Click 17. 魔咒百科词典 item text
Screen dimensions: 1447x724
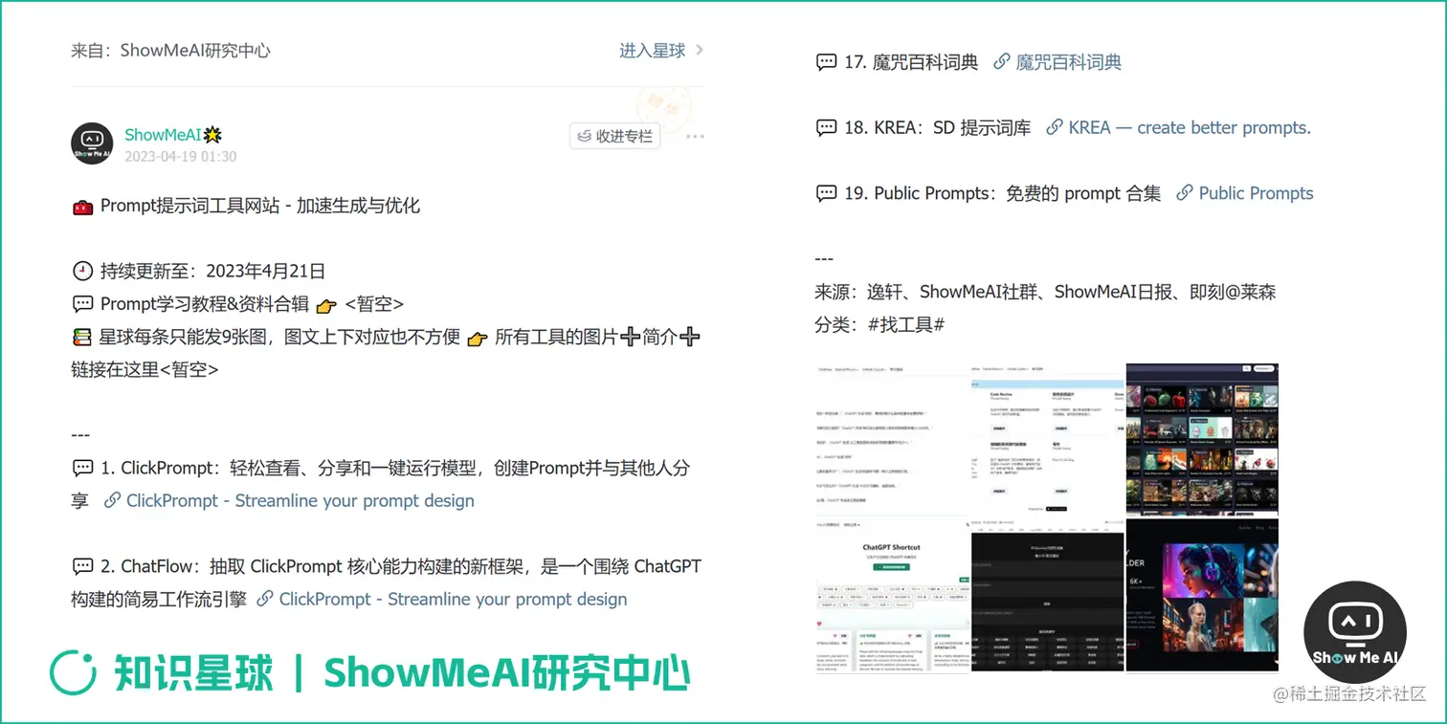click(x=911, y=62)
